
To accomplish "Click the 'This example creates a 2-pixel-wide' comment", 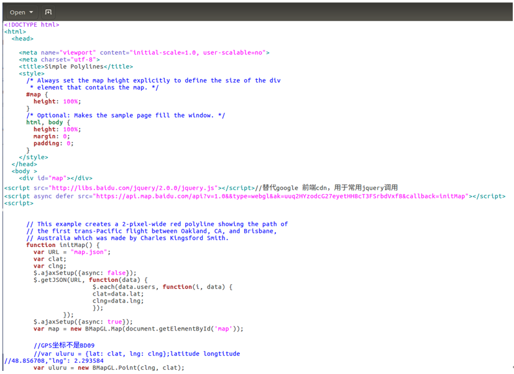I will point(157,224).
